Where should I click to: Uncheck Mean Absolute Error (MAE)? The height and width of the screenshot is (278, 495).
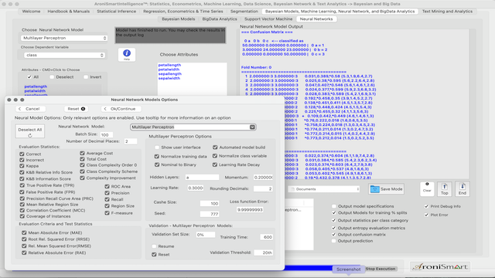coord(24,232)
